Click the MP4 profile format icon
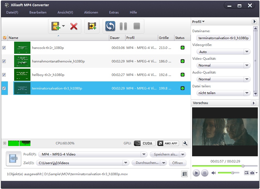This screenshot has width=260, height=189. (13, 158)
